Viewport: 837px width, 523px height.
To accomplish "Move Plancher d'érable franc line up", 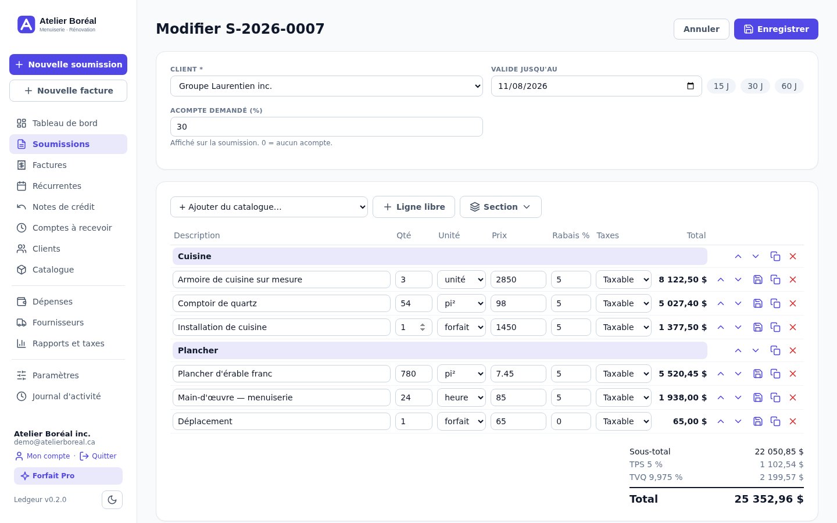I will coord(721,374).
